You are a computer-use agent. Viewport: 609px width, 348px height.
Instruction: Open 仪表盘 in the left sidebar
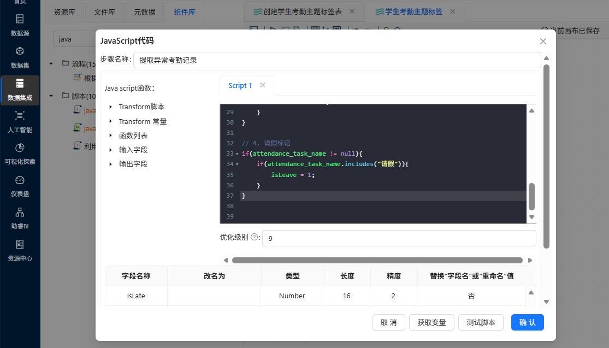pos(20,186)
